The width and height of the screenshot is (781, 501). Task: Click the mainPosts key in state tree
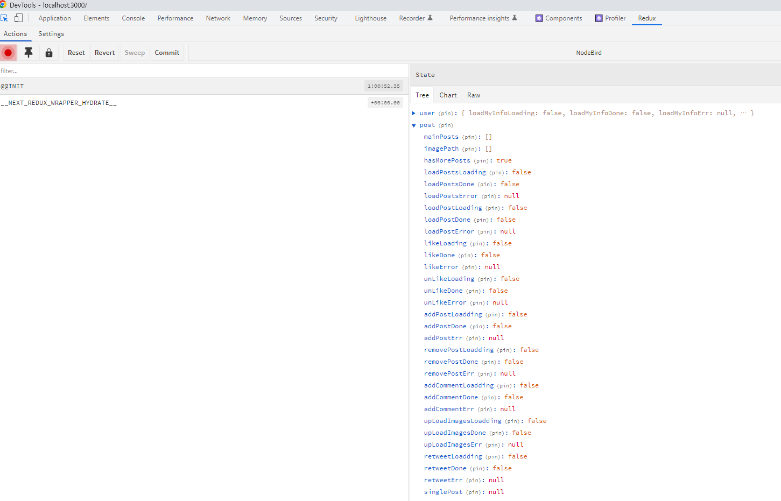click(x=441, y=137)
